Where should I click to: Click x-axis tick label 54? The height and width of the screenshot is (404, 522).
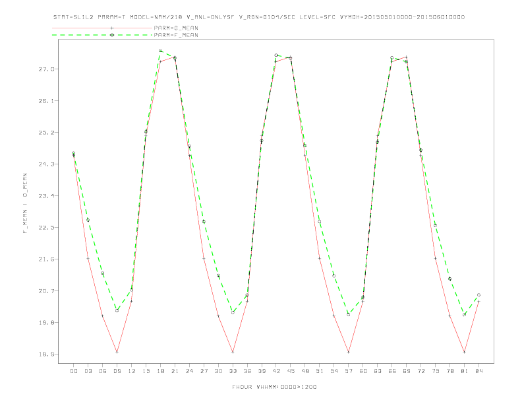point(334,371)
